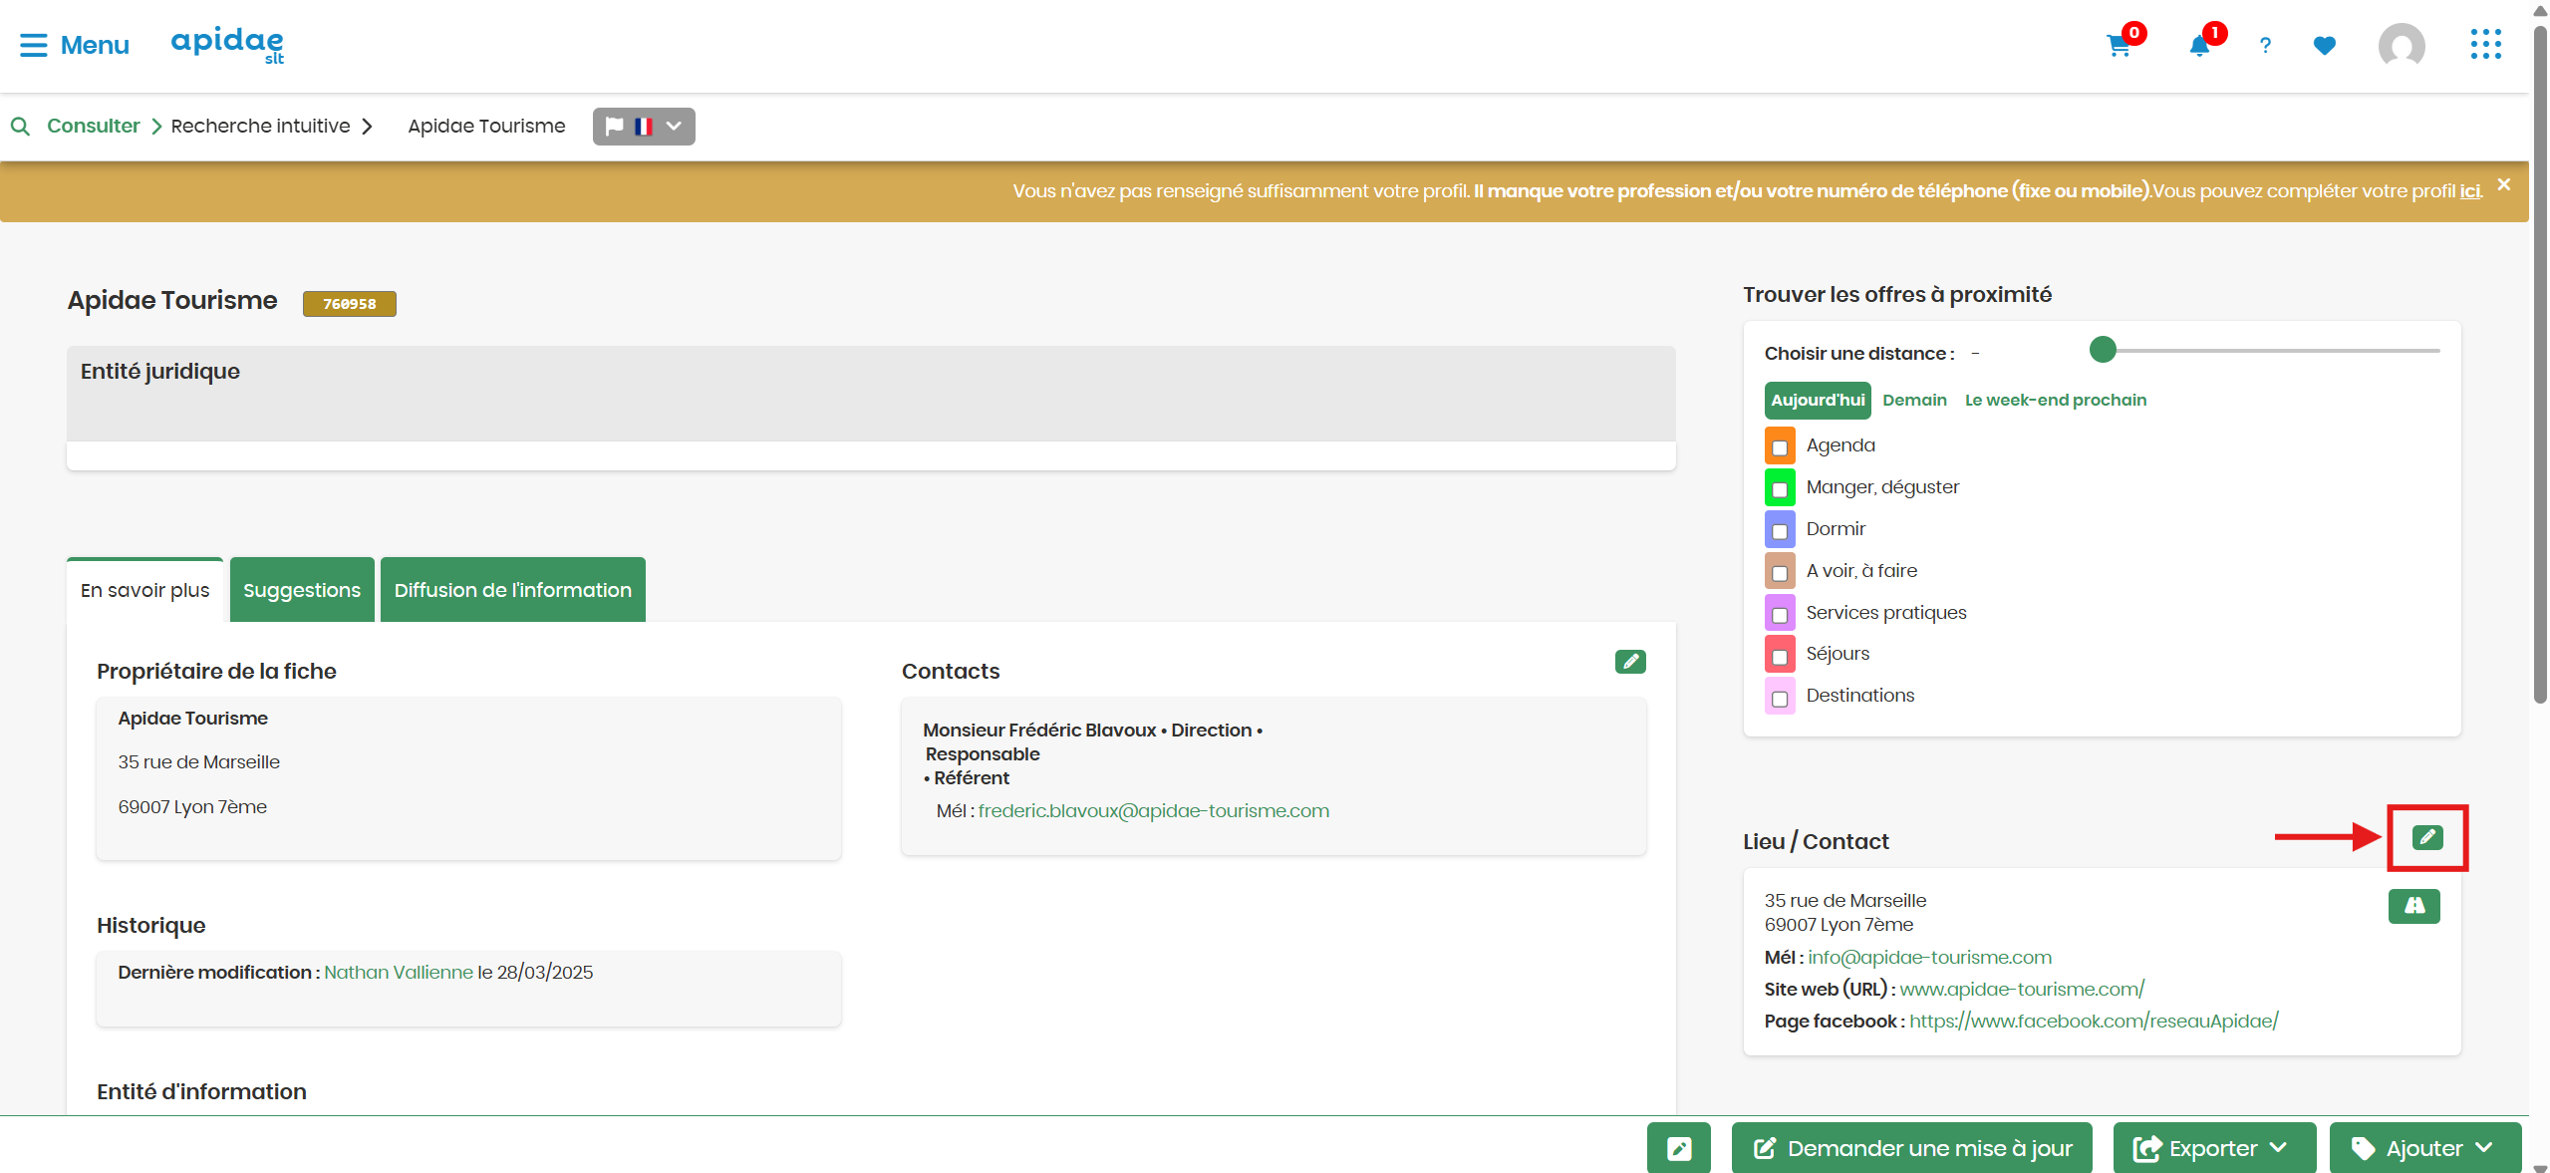Click Demander une mise à jour

click(1911, 1148)
